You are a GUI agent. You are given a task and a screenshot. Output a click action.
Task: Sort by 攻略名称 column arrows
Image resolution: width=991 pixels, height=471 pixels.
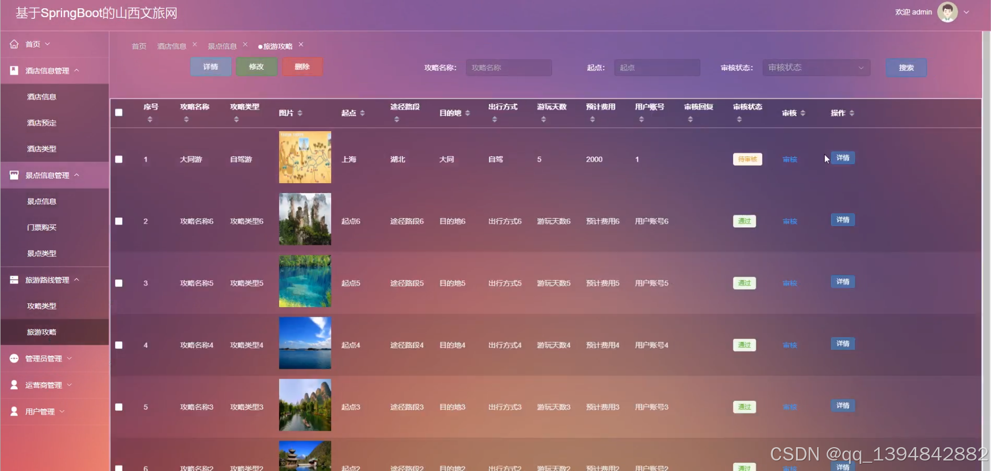click(186, 119)
